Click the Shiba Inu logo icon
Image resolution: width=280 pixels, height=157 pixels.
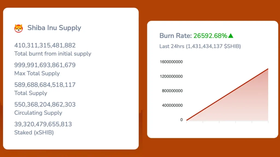pos(19,28)
